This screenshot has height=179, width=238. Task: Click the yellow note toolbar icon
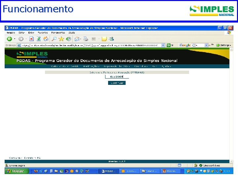click(104, 39)
